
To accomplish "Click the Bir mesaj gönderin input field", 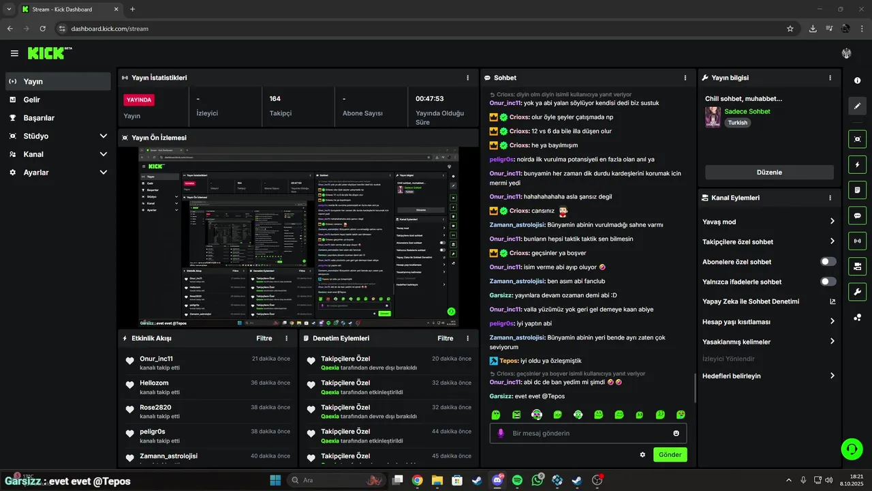I will [589, 433].
